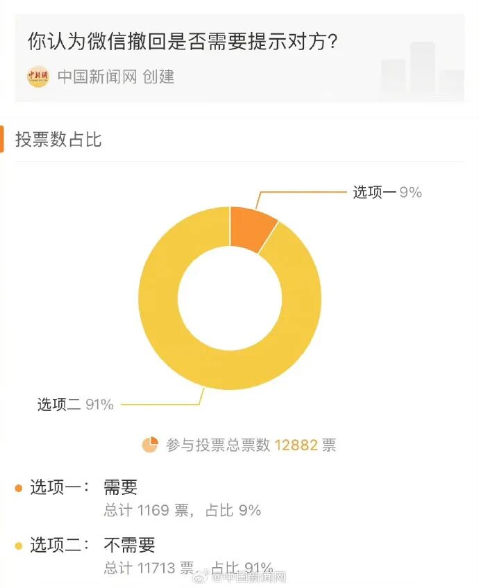The width and height of the screenshot is (479, 588).
Task: Click the poll title 你认为微信撤回是否需要提示对方
Action: [x=183, y=41]
